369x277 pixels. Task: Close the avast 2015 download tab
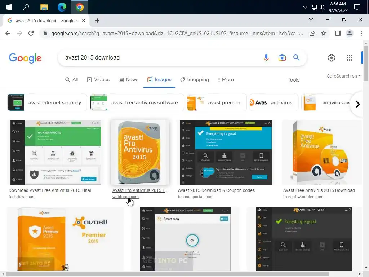pyautogui.click(x=84, y=21)
